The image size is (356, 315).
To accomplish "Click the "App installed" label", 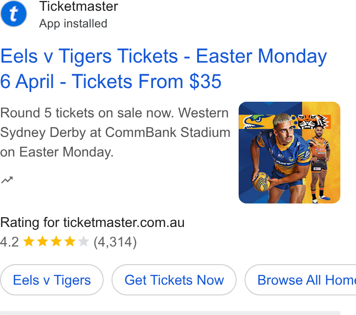I will point(73,23).
